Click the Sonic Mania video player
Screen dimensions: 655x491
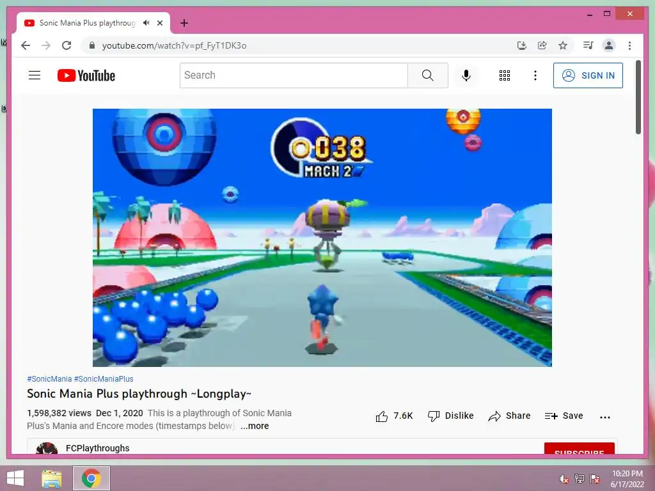[322, 238]
